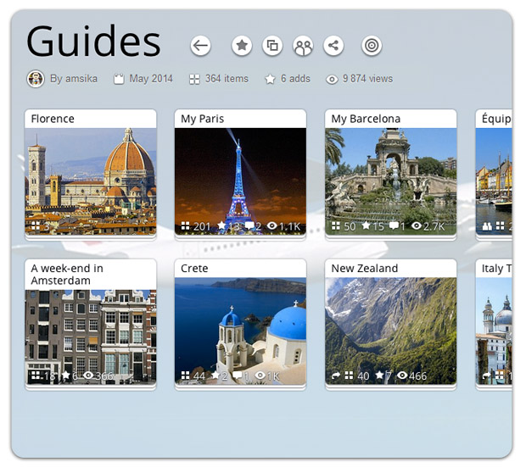Viewport: 526px width, 473px height.
Task: Click the back arrow icon
Action: [x=200, y=46]
